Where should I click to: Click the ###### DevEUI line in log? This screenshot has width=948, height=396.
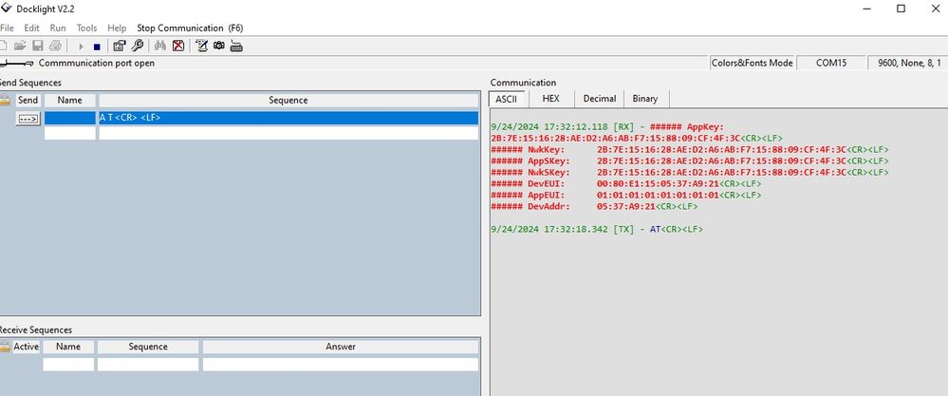click(x=626, y=184)
